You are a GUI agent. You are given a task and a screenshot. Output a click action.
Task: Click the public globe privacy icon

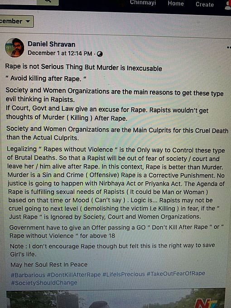100,54
